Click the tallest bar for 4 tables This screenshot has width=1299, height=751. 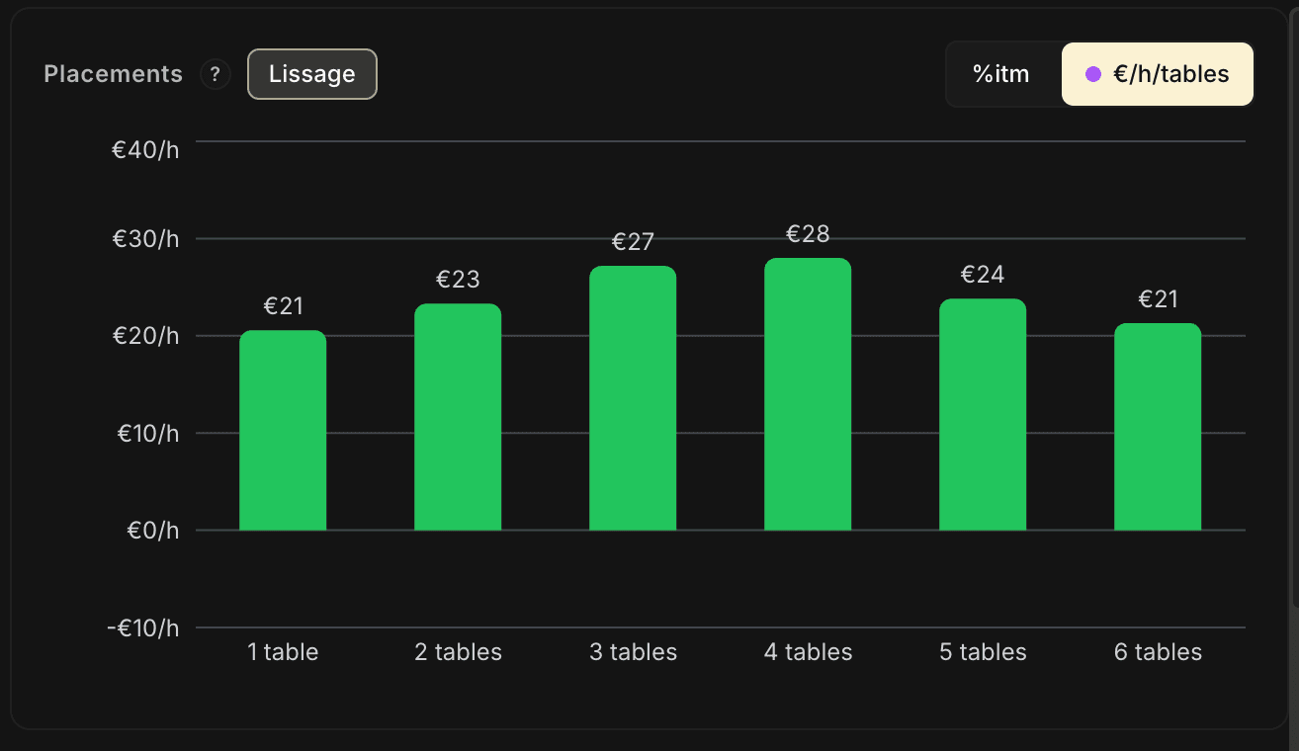(808, 394)
